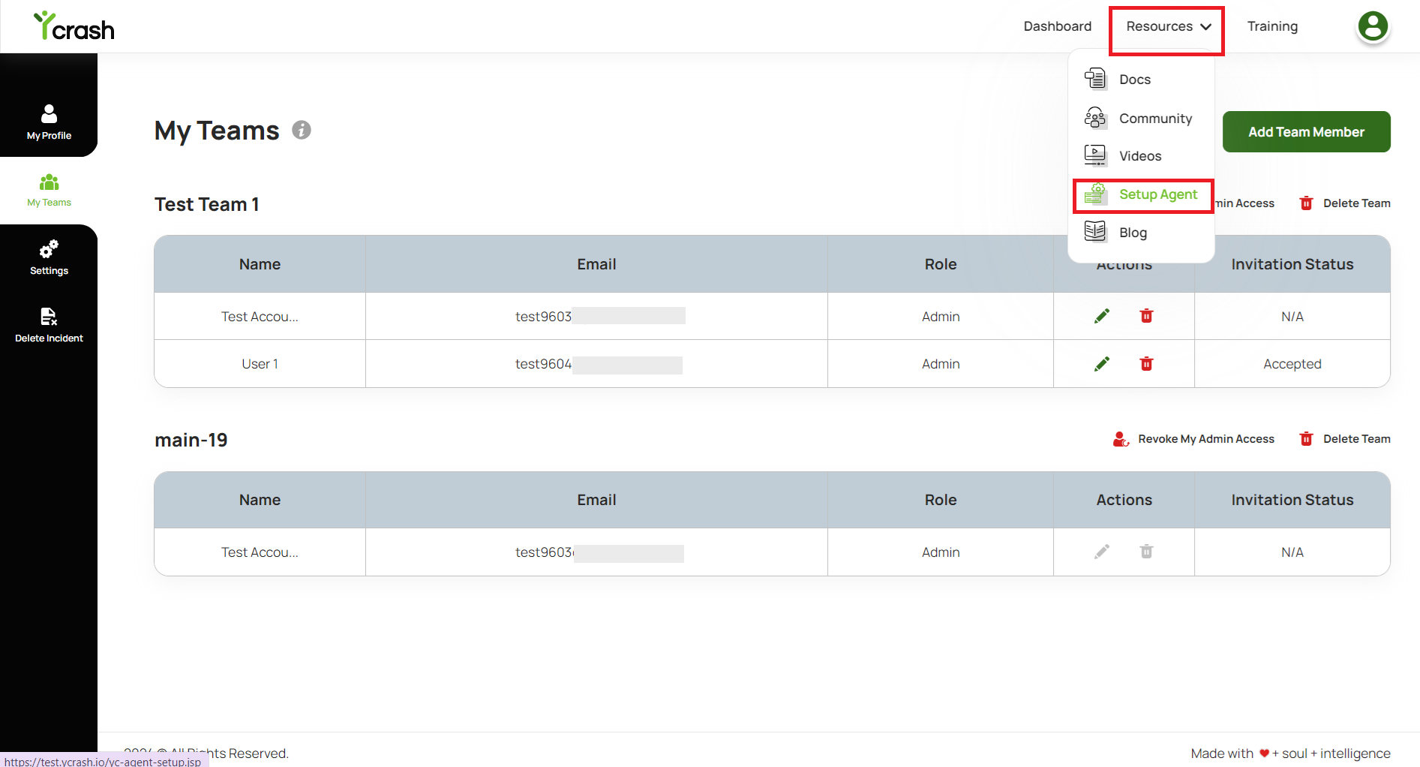Image resolution: width=1420 pixels, height=767 pixels.
Task: Click N/A status in main-19 table
Action: (1292, 552)
